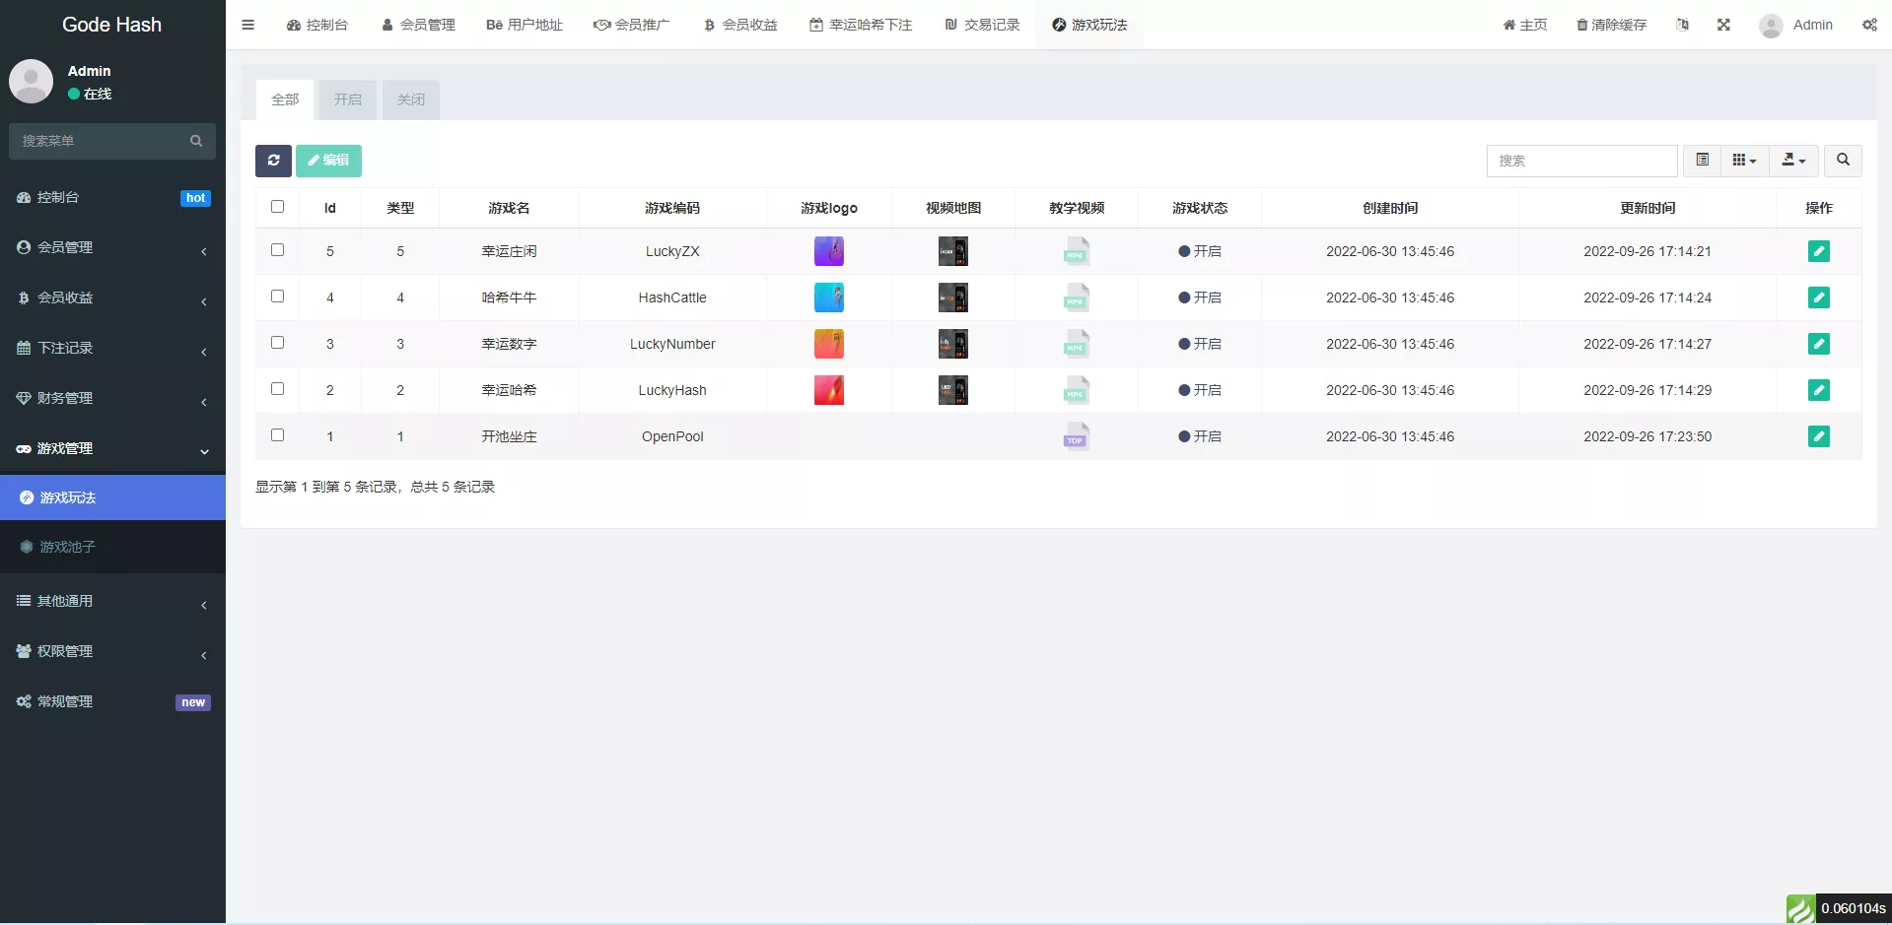Tick the checkbox for LuckyNumber row
The height and width of the screenshot is (925, 1892).
(277, 343)
